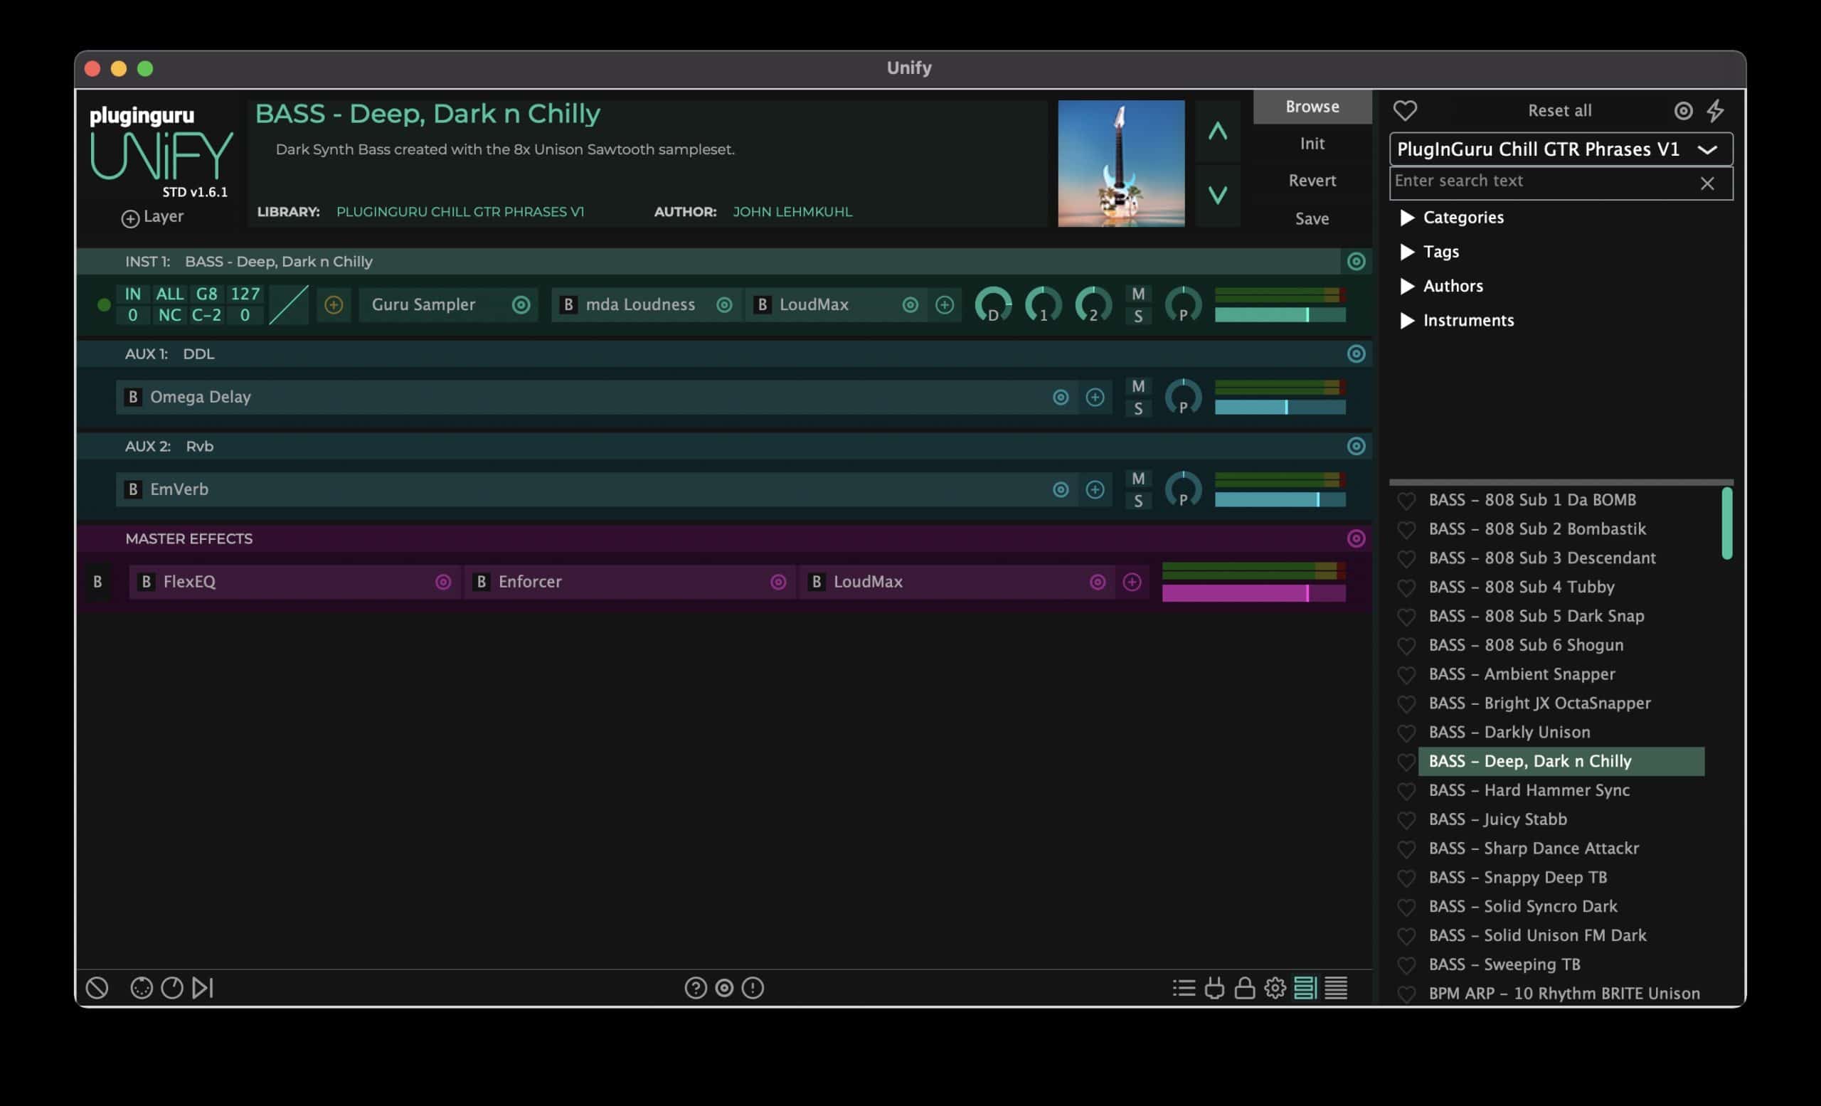Open Guru Sampler's circular ops icon

521,305
